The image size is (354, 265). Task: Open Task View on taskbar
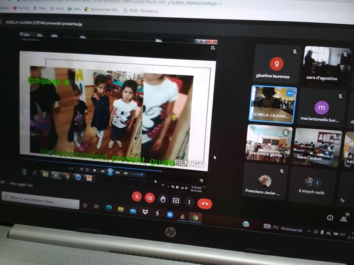(96, 206)
